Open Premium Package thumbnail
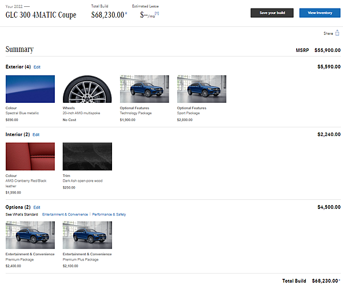Image resolution: width=343 pixels, height=289 pixels. point(30,235)
